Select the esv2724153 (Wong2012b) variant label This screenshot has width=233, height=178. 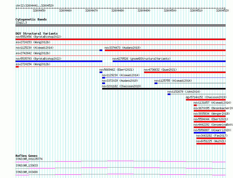(33, 42)
